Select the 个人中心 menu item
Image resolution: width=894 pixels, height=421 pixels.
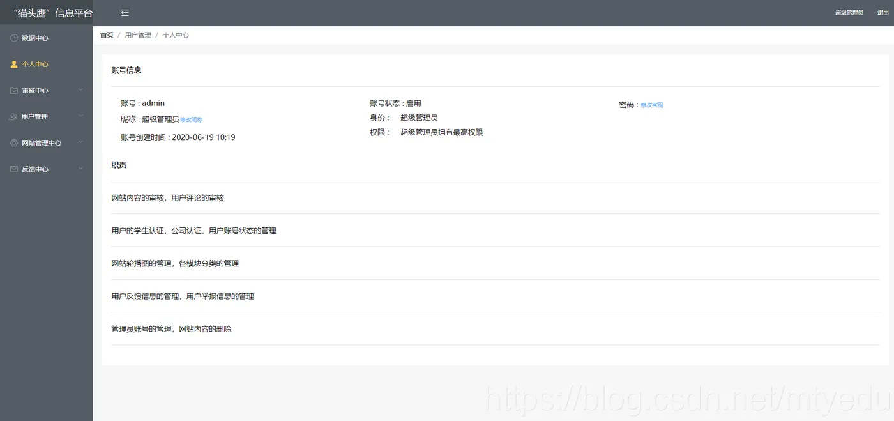pyautogui.click(x=46, y=64)
